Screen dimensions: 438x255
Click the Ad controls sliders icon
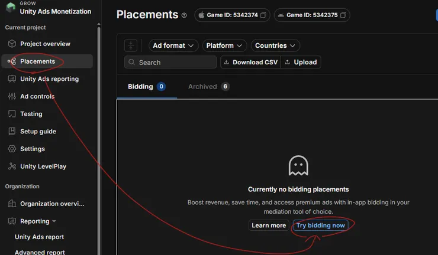pyautogui.click(x=12, y=96)
